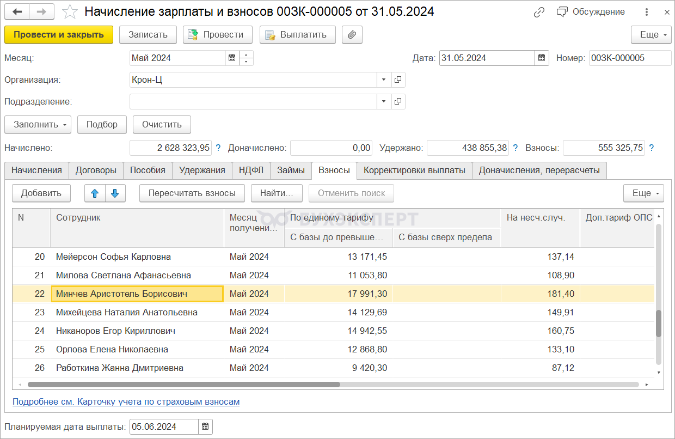Image resolution: width=675 pixels, height=439 pixels.
Task: Expand the Подразделение dropdown list
Action: tap(384, 102)
